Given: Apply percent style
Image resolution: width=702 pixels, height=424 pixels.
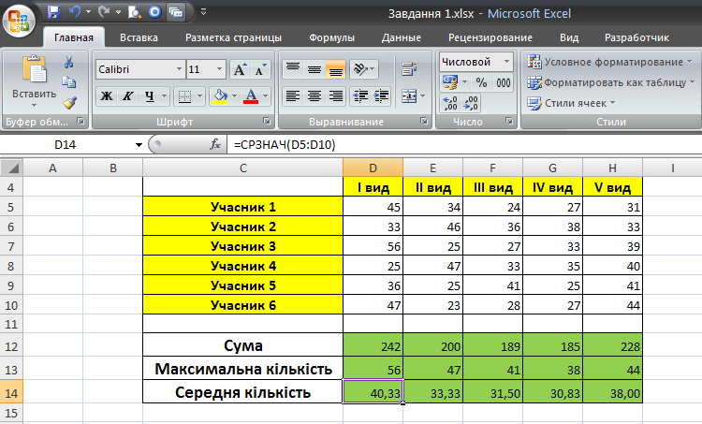Looking at the screenshot, I should [482, 82].
